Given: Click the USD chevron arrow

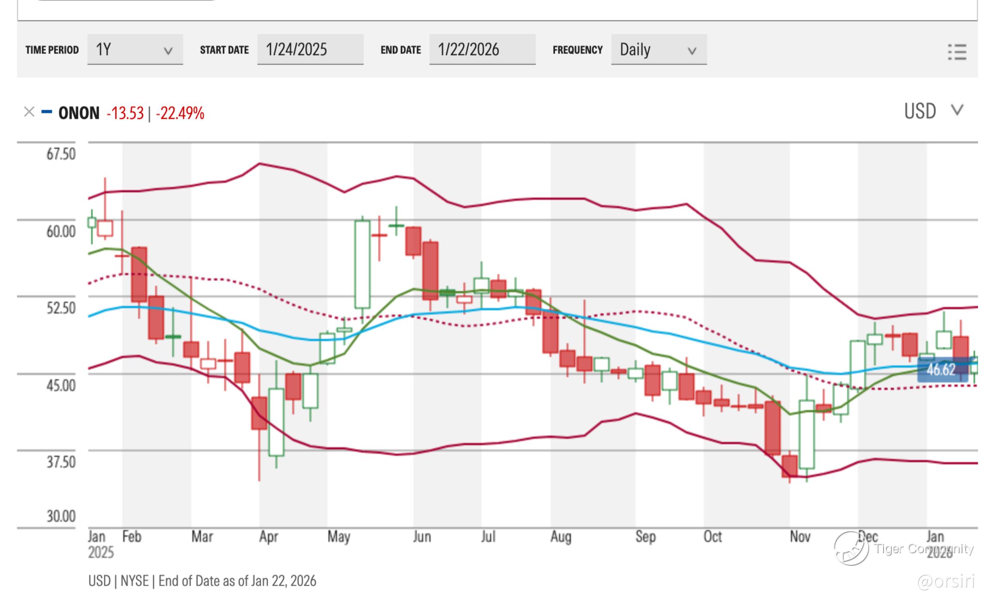Looking at the screenshot, I should tap(957, 110).
